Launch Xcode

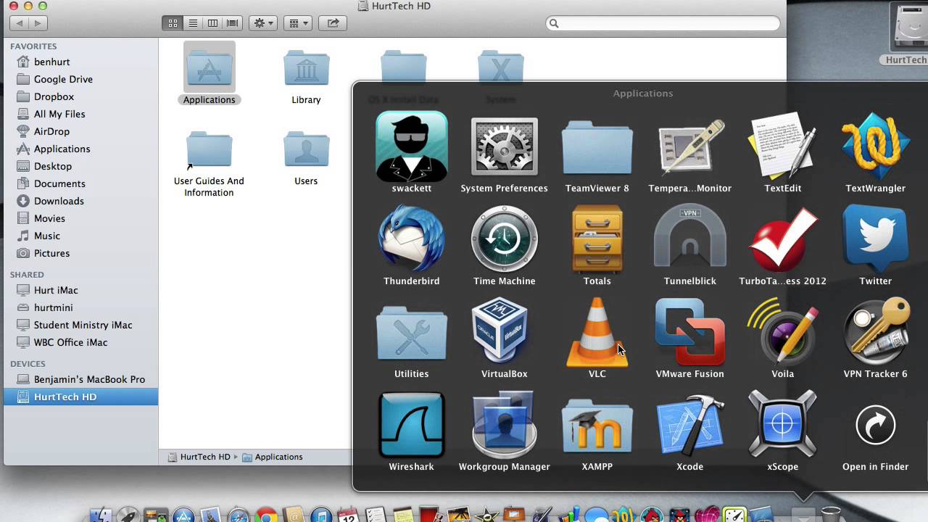[x=689, y=425]
